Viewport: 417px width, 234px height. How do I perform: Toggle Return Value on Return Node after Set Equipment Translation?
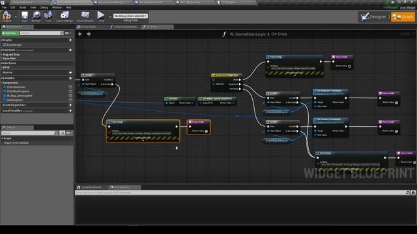pyautogui.click(x=397, y=103)
